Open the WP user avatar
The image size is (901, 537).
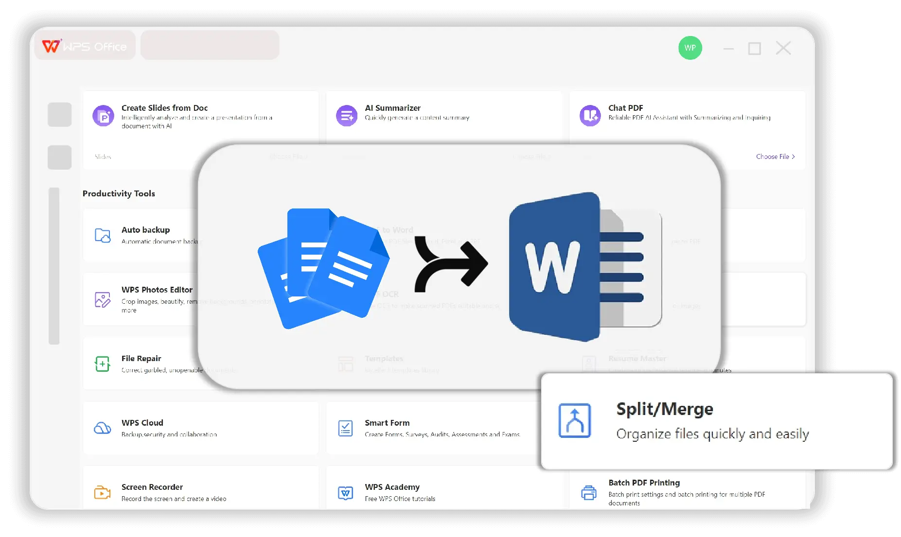pos(690,48)
